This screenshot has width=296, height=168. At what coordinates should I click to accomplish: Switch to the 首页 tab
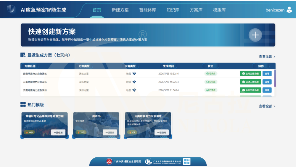(97, 10)
